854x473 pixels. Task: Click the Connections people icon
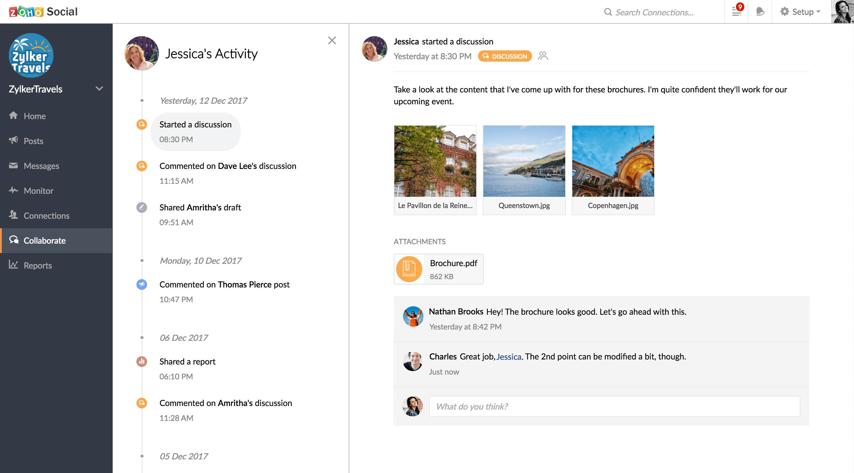[13, 215]
